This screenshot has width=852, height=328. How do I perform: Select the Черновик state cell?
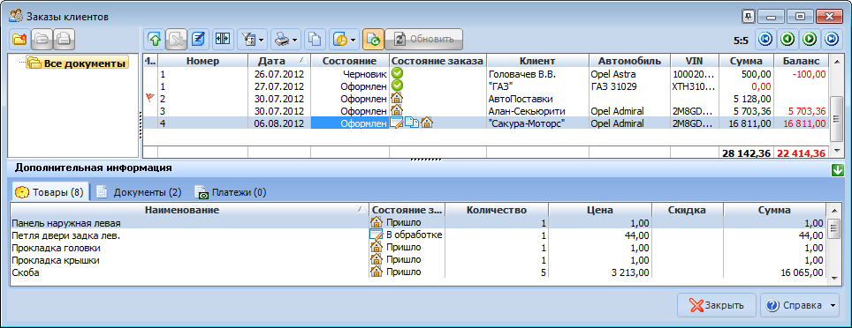(350, 73)
